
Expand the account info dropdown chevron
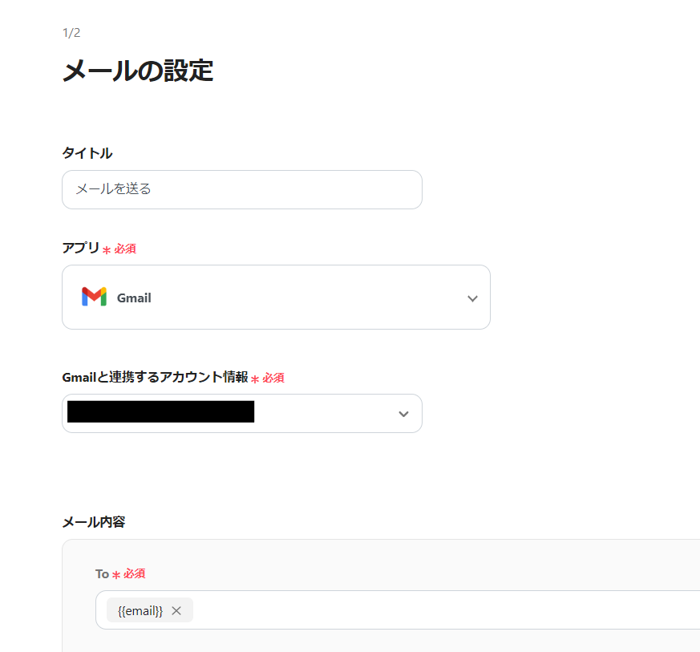(x=403, y=414)
